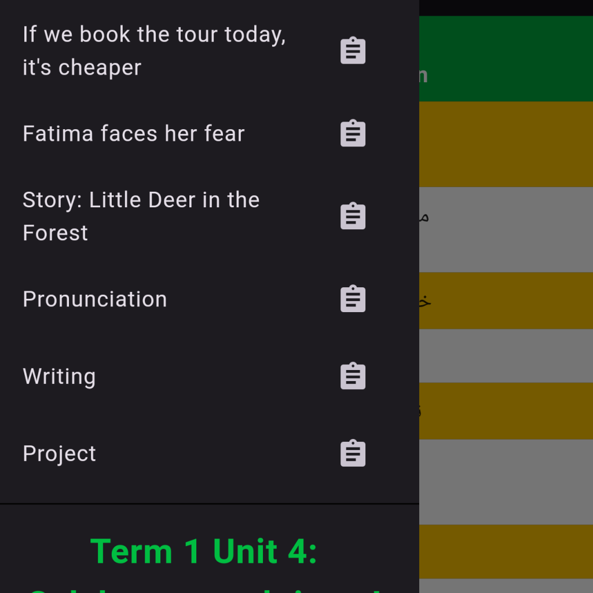Tap the gray row below the first yellow row
Viewport: 593px width, 593px height.
pos(506,229)
